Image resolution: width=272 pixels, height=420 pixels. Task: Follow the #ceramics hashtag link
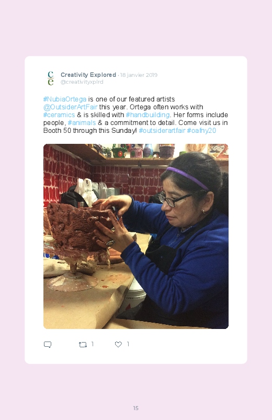59,115
